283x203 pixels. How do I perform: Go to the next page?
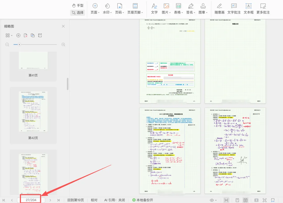click(x=50, y=200)
